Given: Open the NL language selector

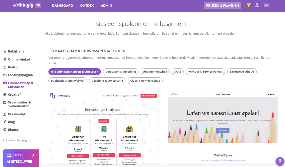Looking at the screenshot, I should click(x=266, y=6).
